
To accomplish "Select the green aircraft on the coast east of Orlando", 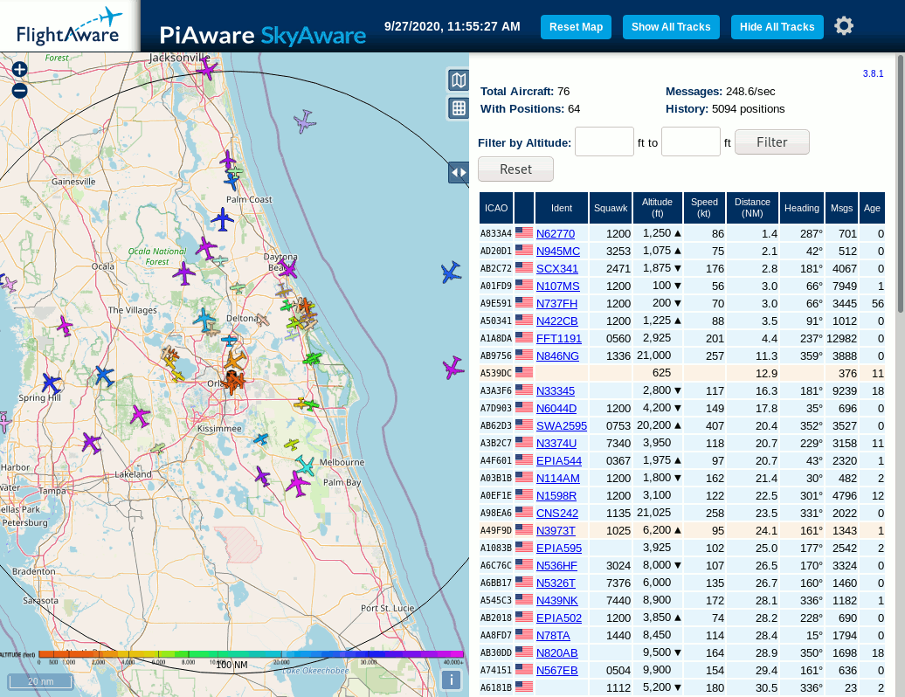I will (312, 359).
